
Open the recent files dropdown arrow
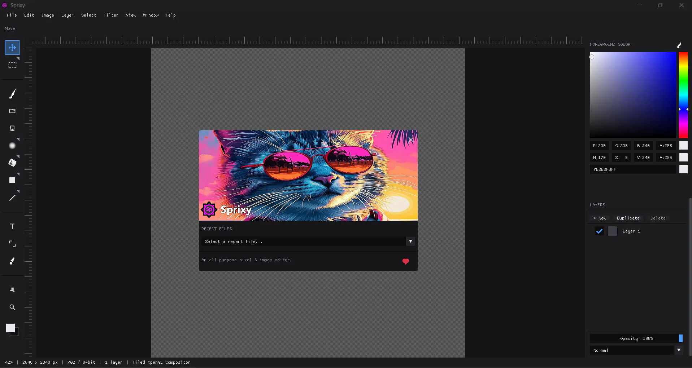click(410, 241)
